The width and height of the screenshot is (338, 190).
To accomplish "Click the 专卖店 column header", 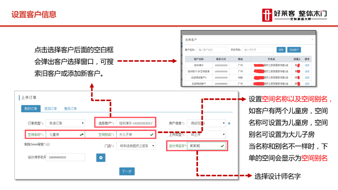I will point(271,59).
